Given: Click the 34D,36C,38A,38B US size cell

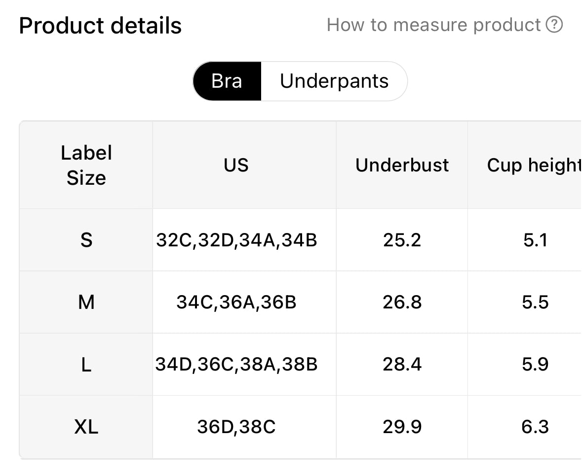Looking at the screenshot, I should click(x=236, y=365).
